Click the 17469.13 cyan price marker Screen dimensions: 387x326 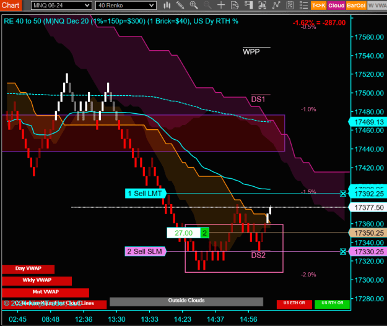[368, 122]
